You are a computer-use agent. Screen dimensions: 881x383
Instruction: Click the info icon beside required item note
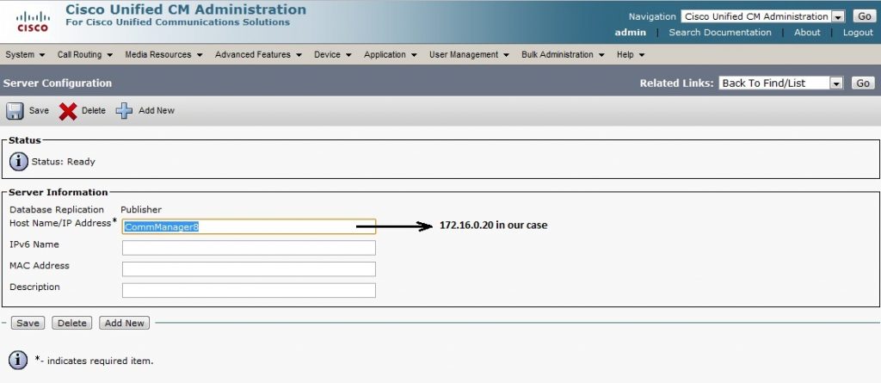tap(19, 360)
